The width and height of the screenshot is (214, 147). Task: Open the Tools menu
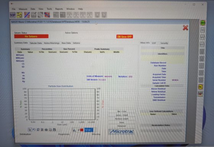(49, 9)
